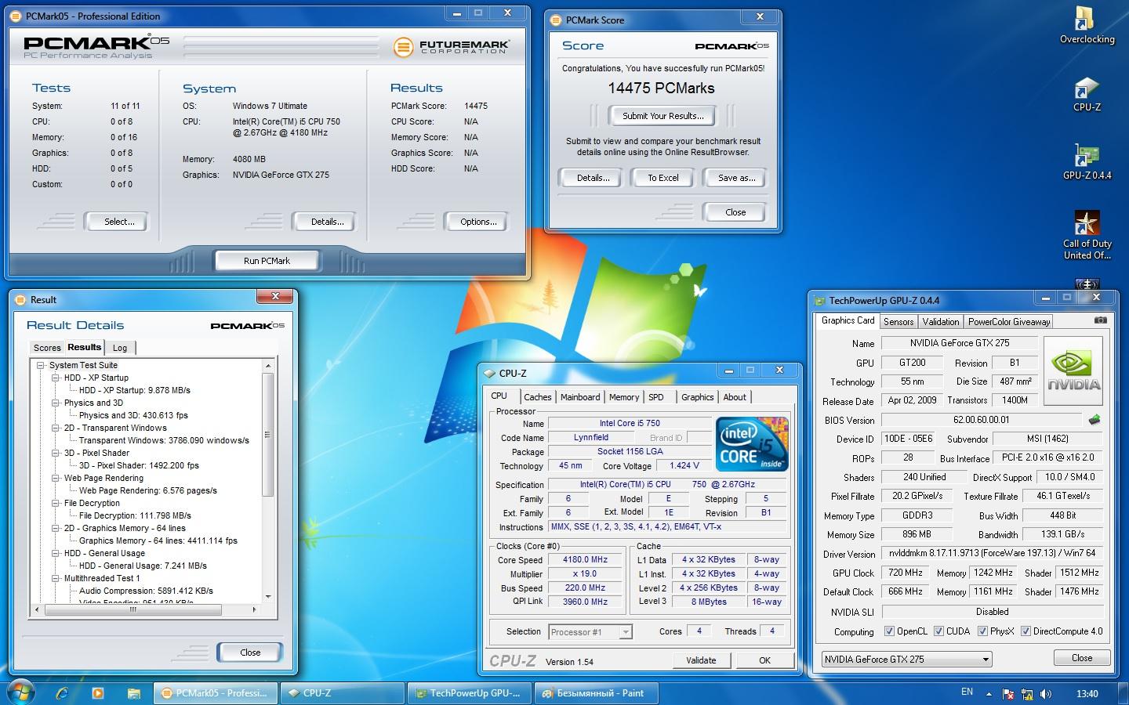
Task: Collapse the Multithreaded Test 1 node
Action: [x=56, y=578]
